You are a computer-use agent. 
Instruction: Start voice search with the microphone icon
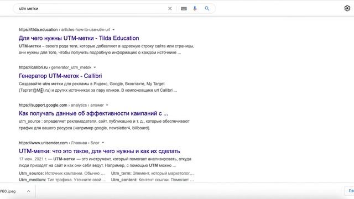tap(195, 9)
